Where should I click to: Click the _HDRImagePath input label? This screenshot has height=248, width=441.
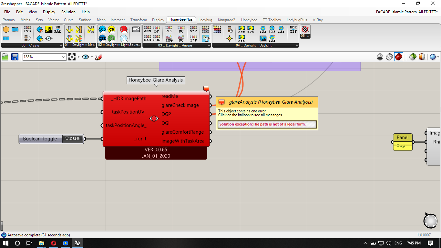click(128, 98)
